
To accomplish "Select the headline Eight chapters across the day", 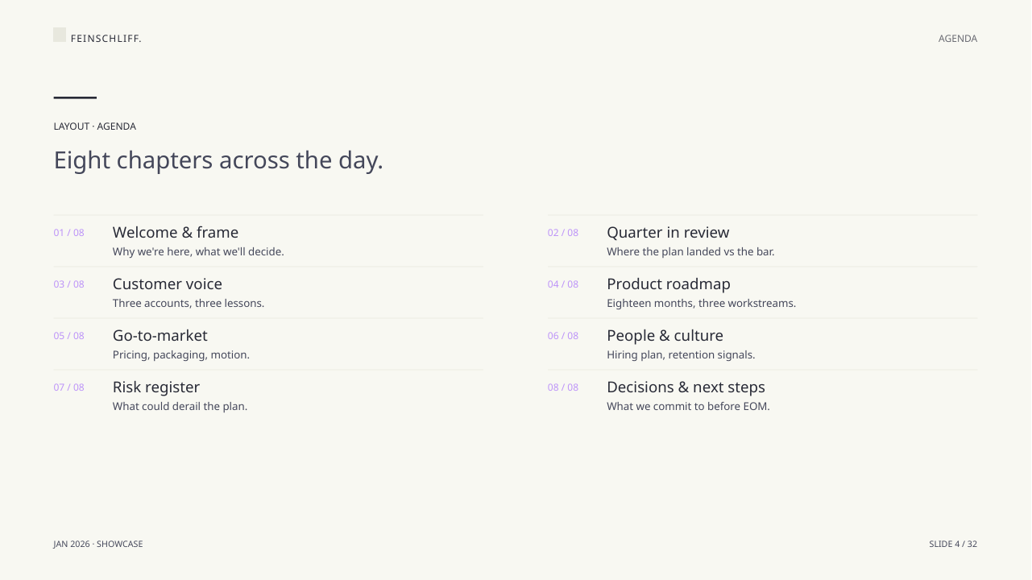I will tap(218, 160).
